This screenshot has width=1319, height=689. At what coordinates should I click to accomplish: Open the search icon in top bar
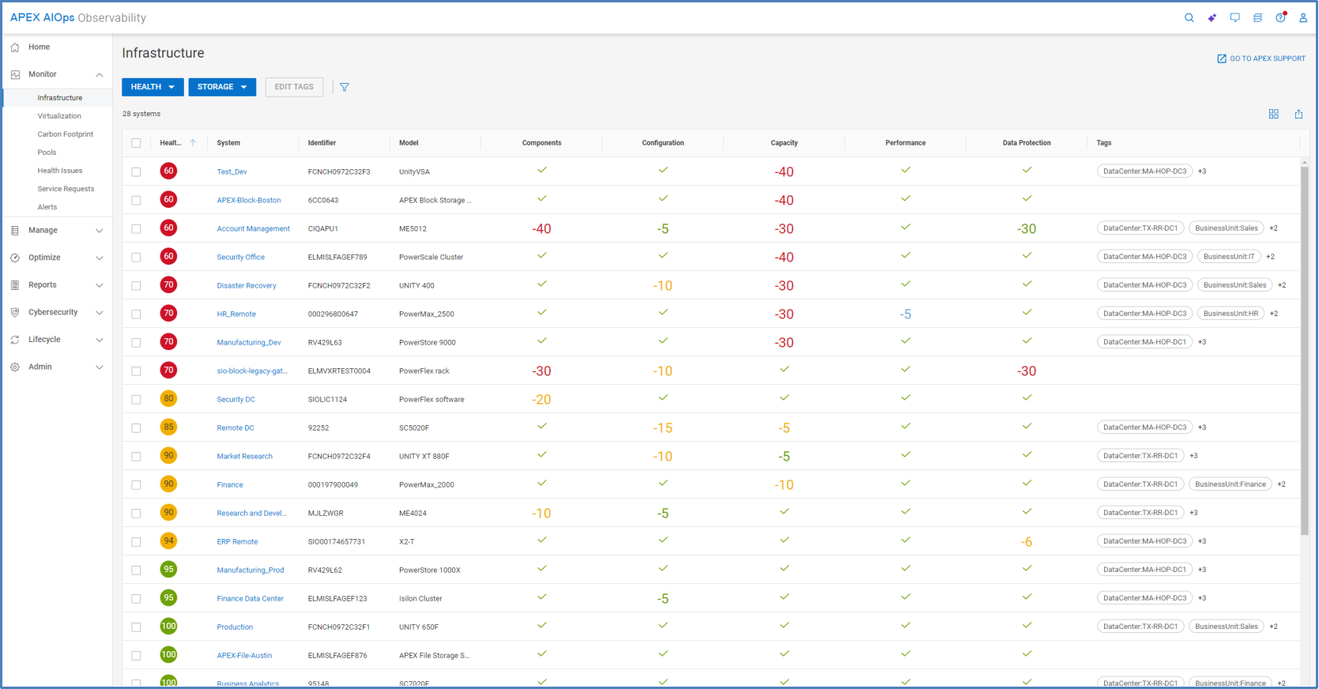tap(1189, 17)
